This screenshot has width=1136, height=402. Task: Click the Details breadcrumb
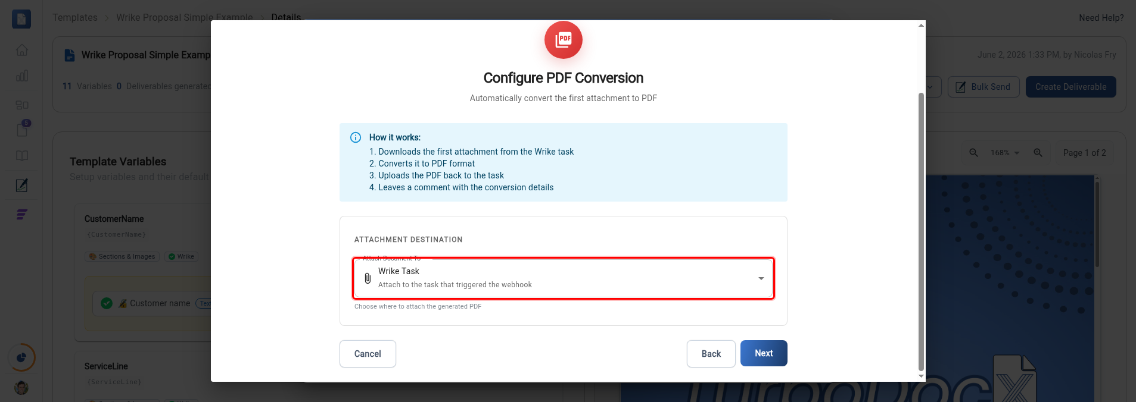(286, 17)
